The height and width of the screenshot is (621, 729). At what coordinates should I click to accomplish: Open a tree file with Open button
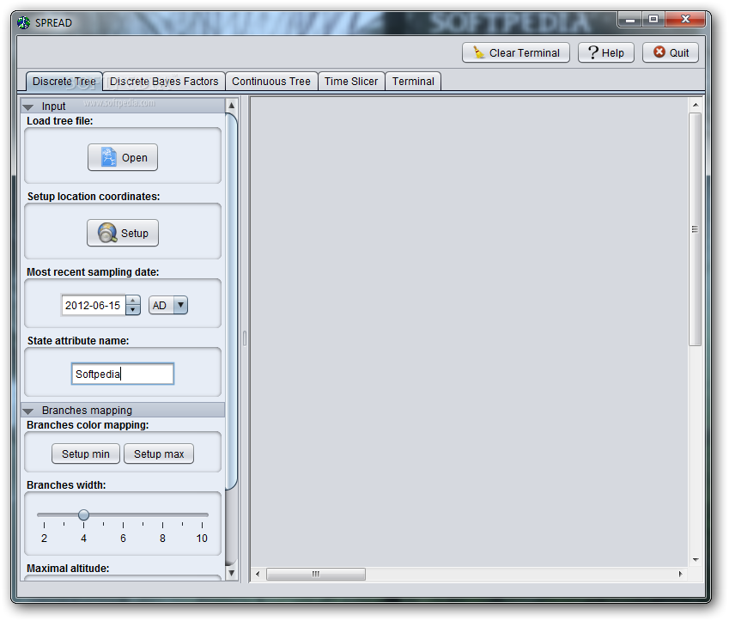tap(123, 158)
